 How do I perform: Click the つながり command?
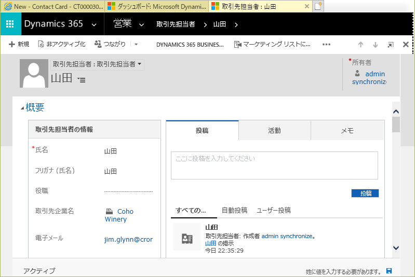(x=110, y=44)
